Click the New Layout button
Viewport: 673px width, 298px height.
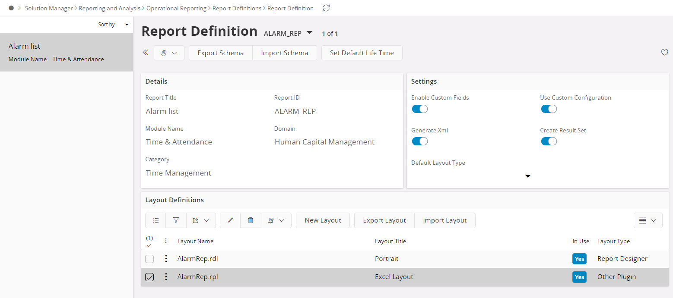[323, 220]
